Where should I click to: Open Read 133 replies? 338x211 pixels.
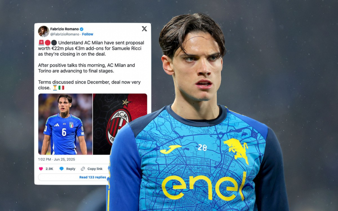tap(93, 177)
